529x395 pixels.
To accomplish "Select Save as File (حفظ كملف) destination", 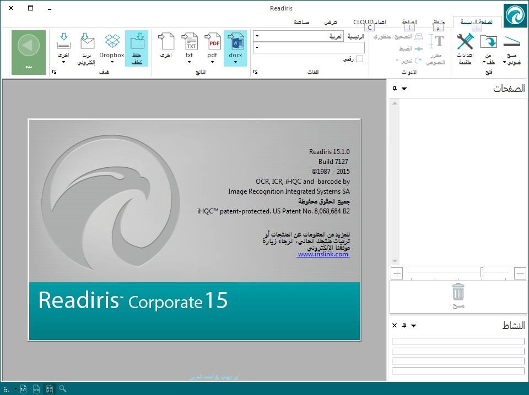I will [x=137, y=48].
